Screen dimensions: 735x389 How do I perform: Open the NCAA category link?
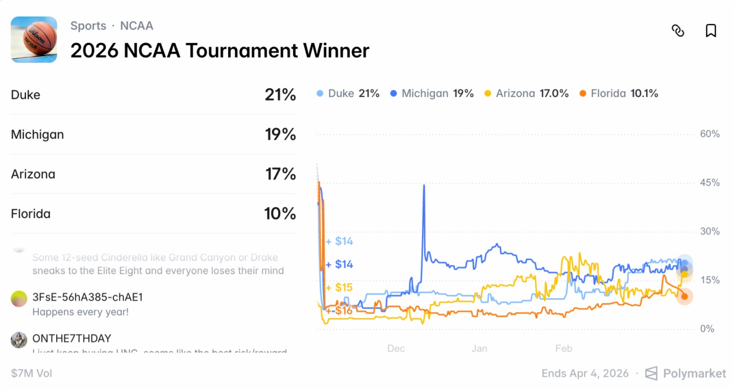pos(136,26)
